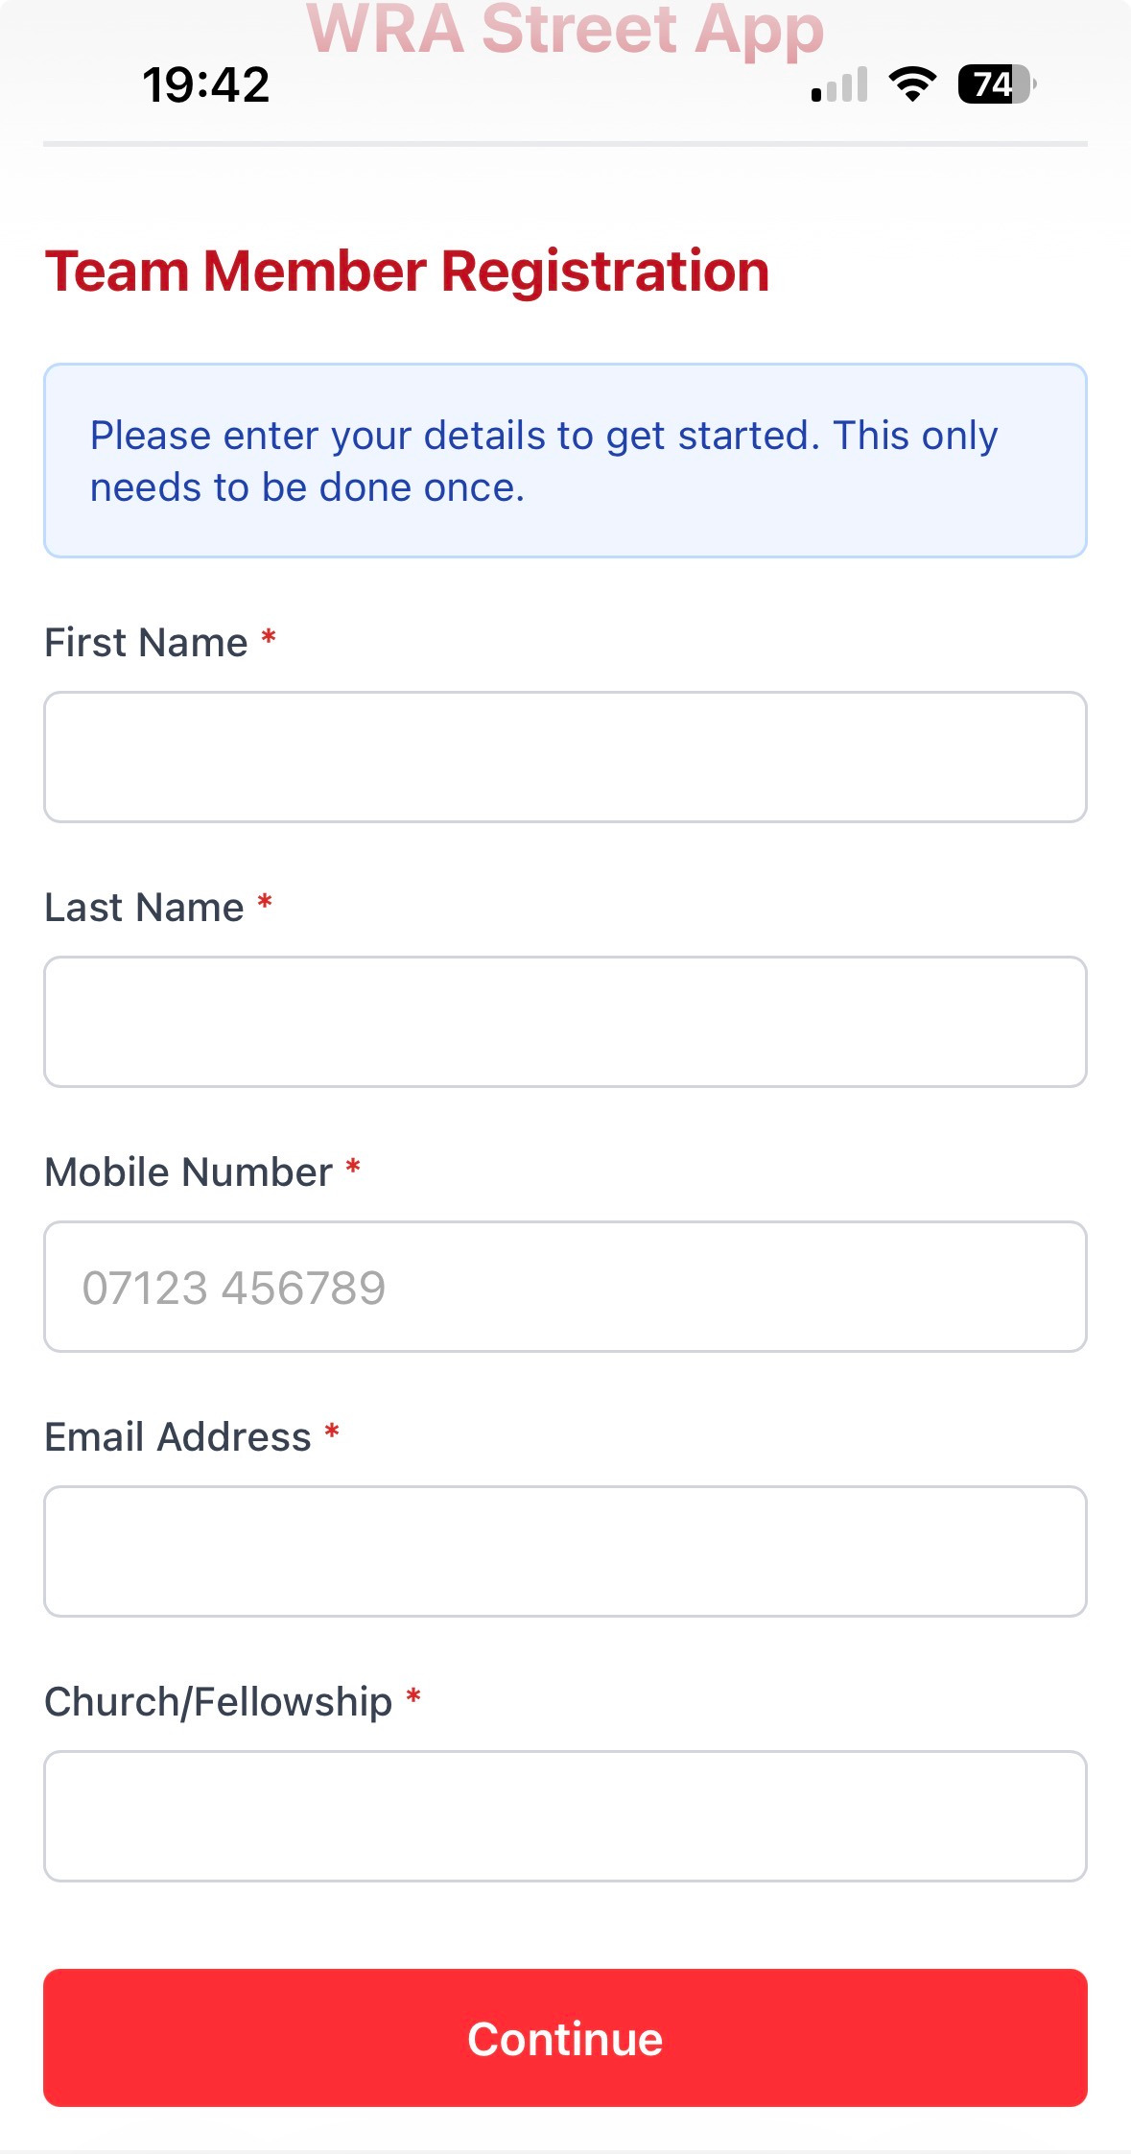Screen dimensions: 1131x2154
Task: Tap the cellular signal strength icon
Action: (839, 84)
